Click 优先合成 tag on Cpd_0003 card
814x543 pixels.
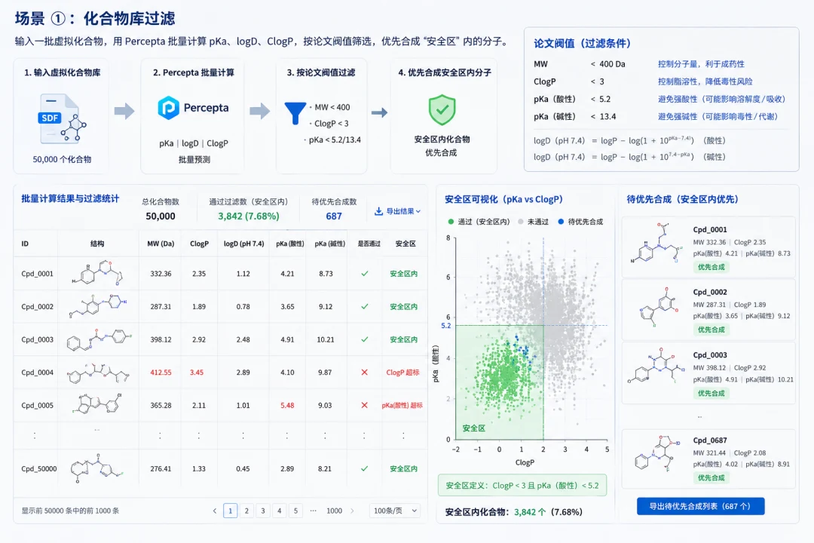tap(711, 394)
